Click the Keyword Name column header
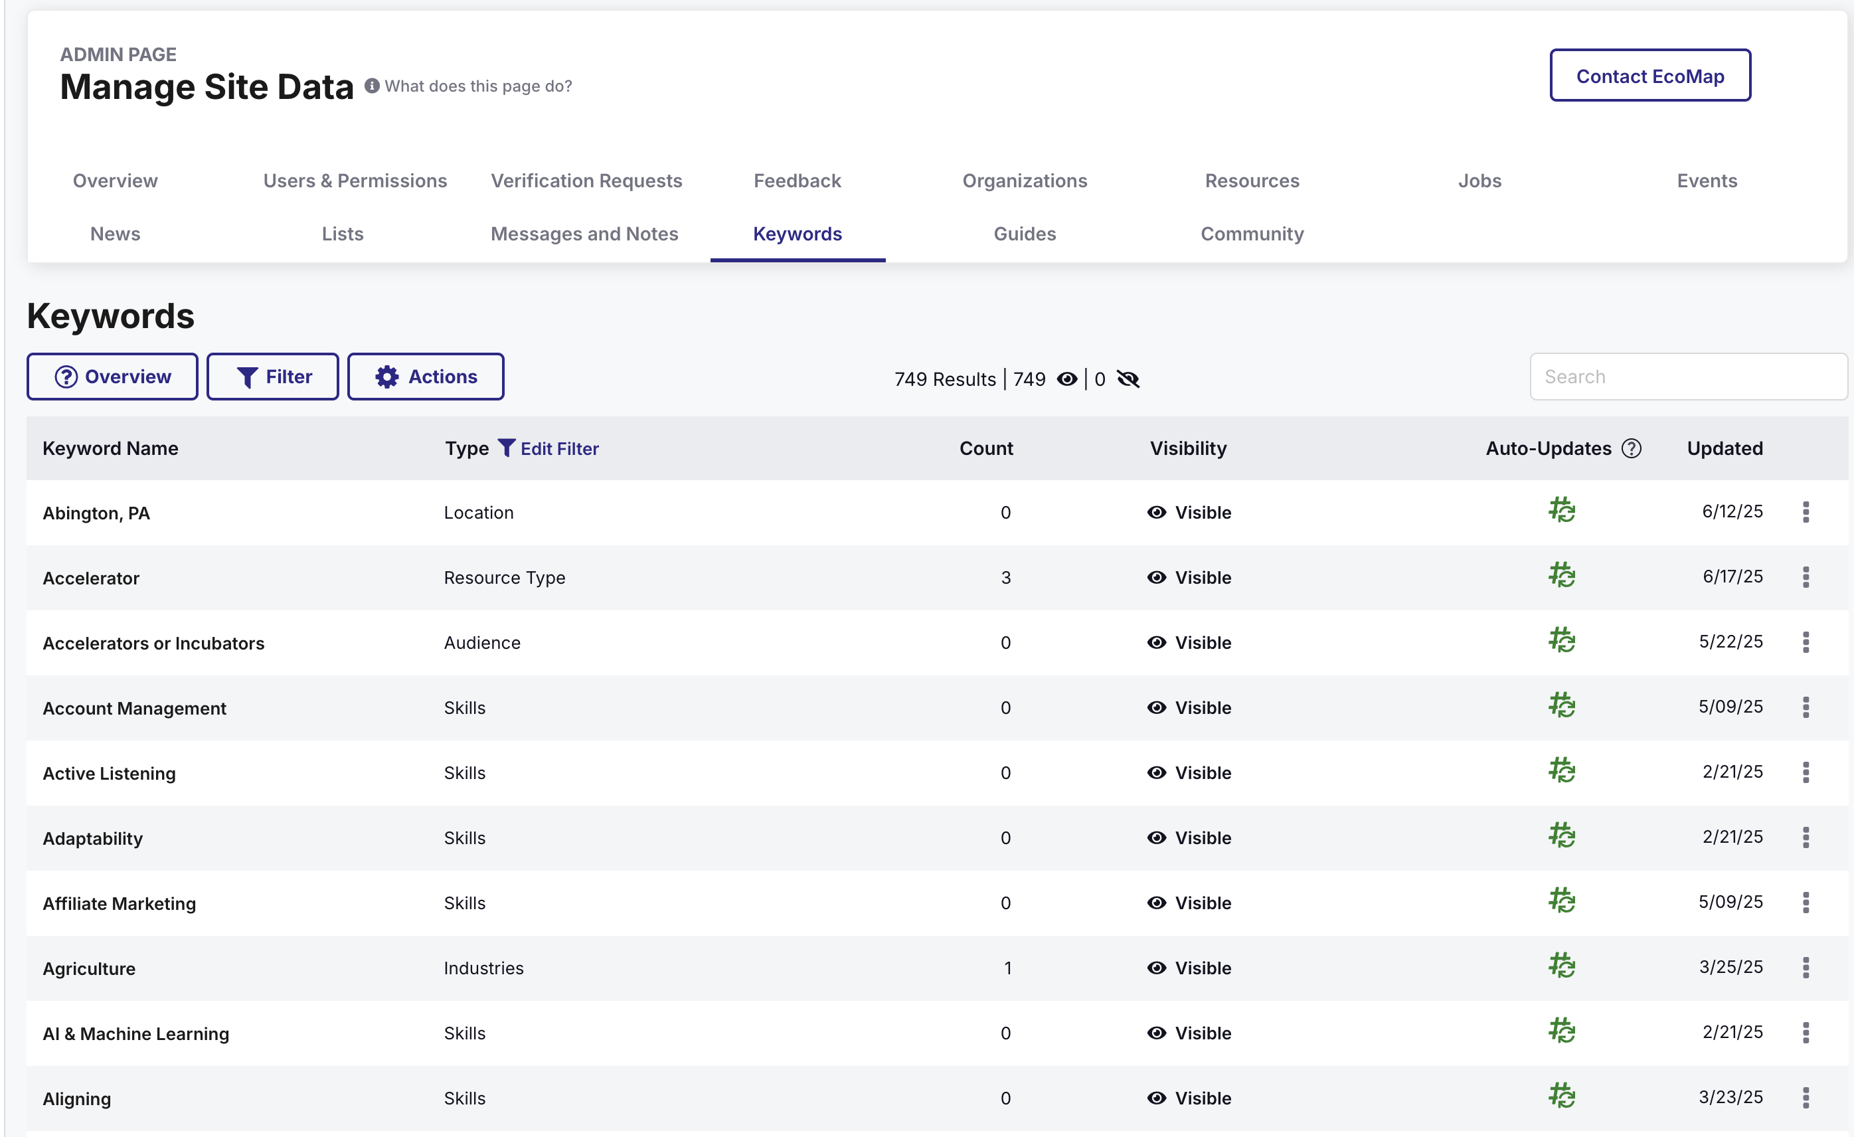Screen dimensions: 1854x1137 (x=111, y=448)
